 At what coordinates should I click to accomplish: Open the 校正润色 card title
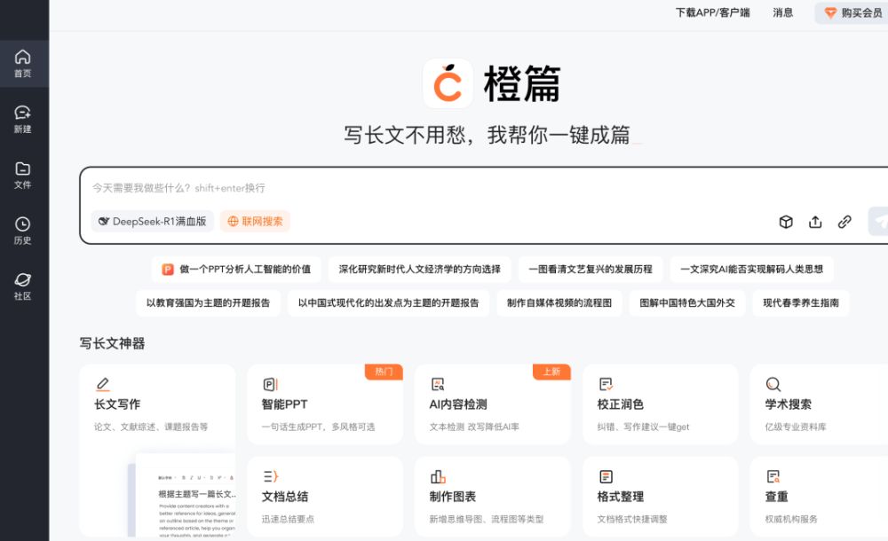click(620, 404)
